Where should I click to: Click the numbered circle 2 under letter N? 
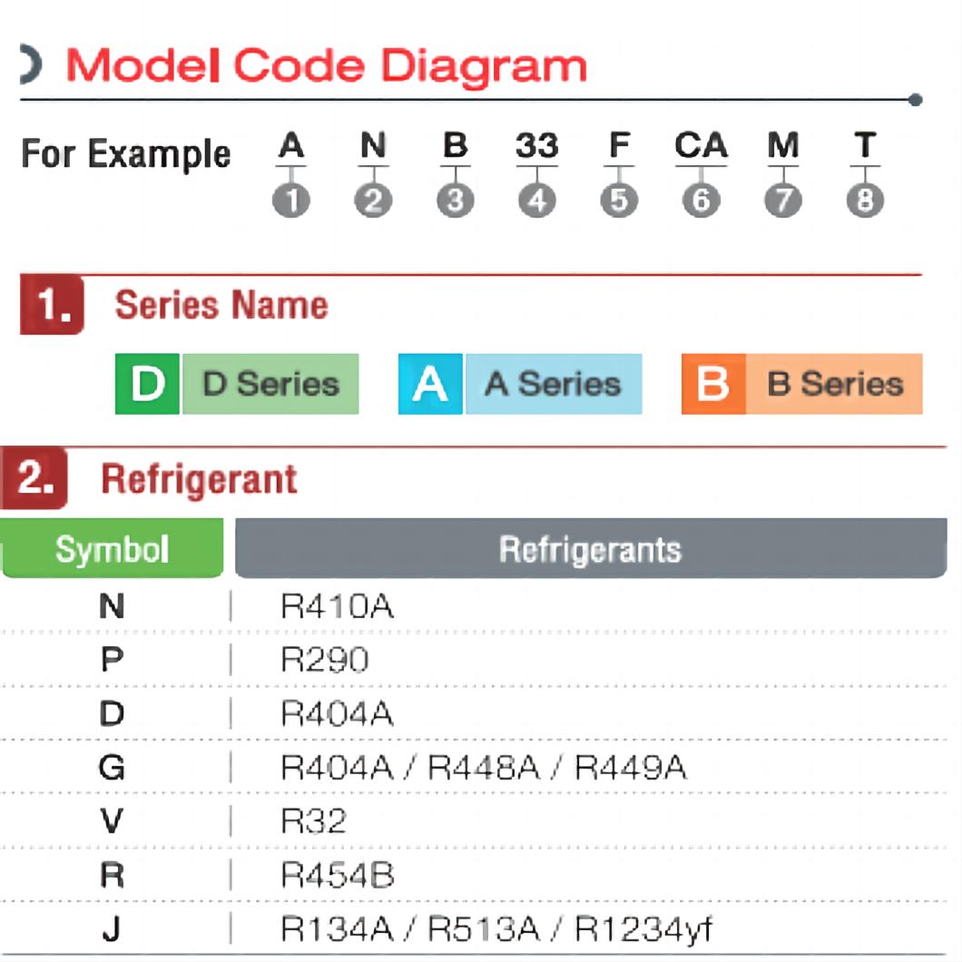373,200
